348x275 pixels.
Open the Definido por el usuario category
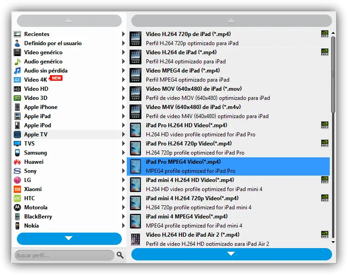pos(69,43)
